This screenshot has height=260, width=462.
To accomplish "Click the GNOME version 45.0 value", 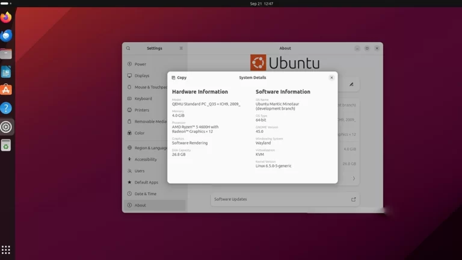I will [260, 131].
